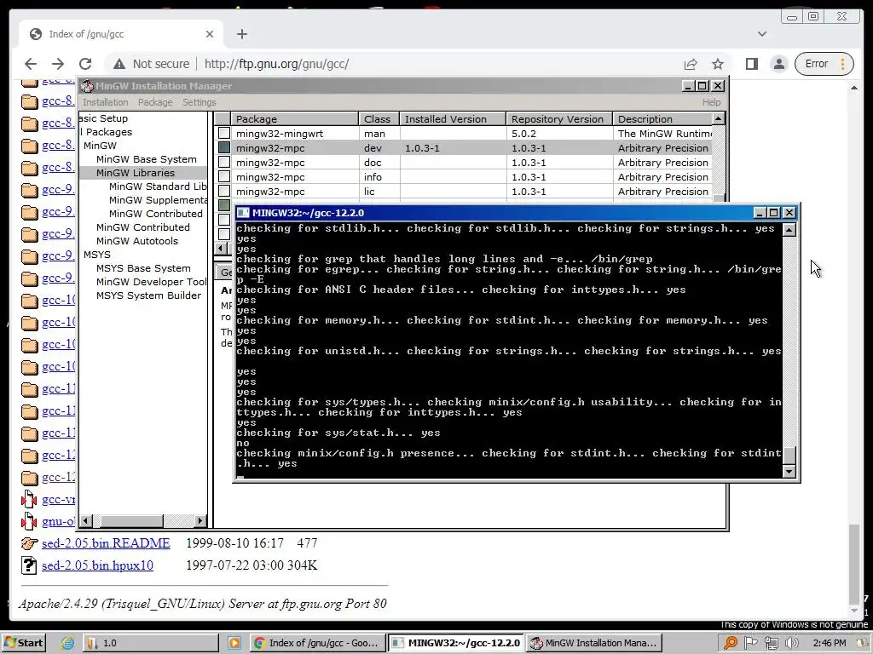Switch to MINGW32 terminal taskbar button

tap(456, 643)
